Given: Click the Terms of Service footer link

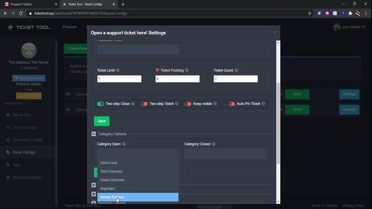Looking at the screenshot, I should pos(324,206).
